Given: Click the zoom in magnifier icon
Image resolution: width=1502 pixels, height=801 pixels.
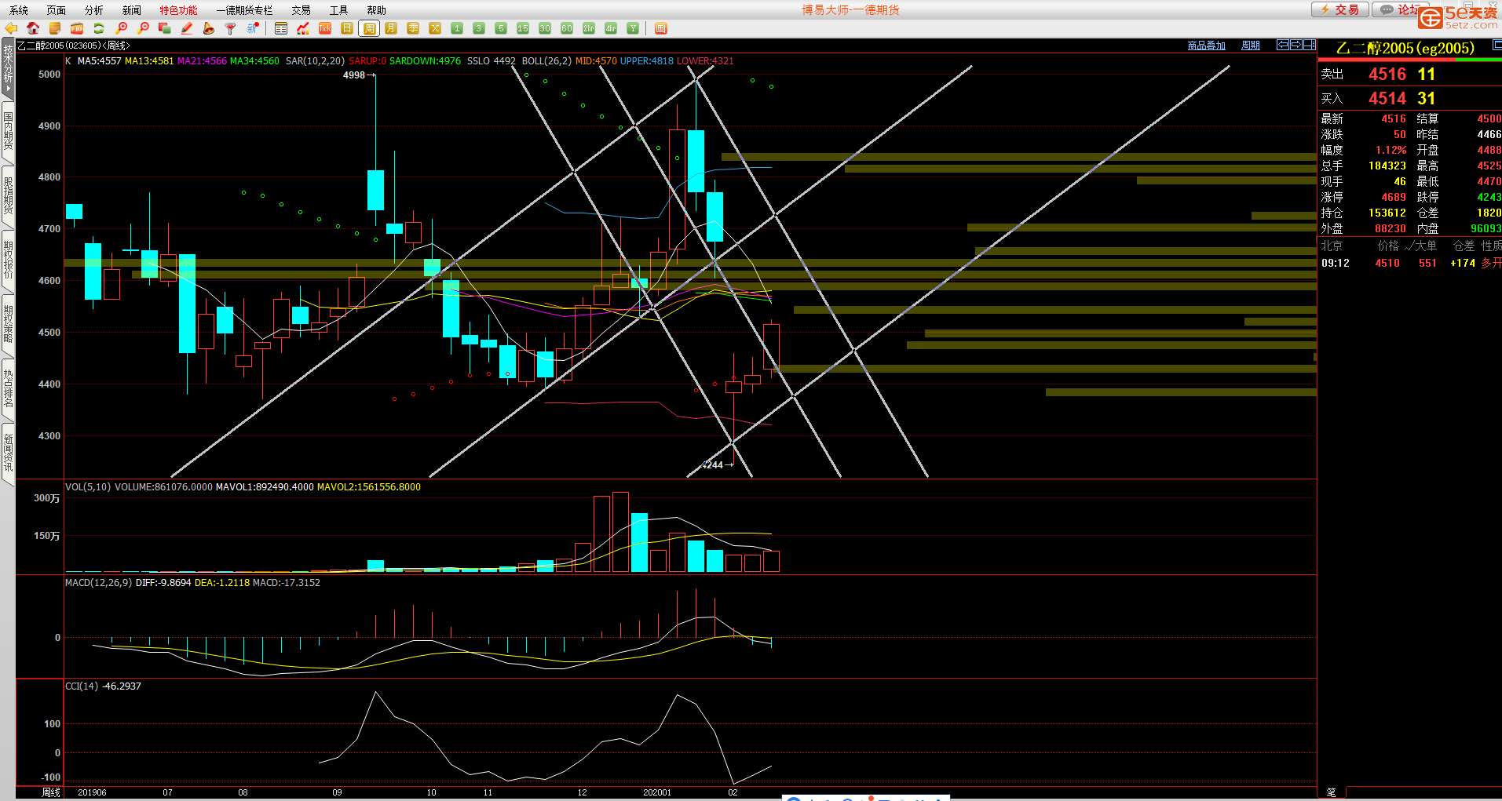Looking at the screenshot, I should (121, 28).
